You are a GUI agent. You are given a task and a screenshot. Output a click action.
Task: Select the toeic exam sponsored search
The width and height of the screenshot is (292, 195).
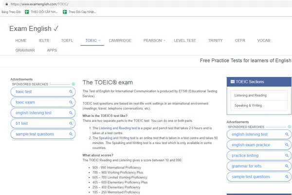43,102
